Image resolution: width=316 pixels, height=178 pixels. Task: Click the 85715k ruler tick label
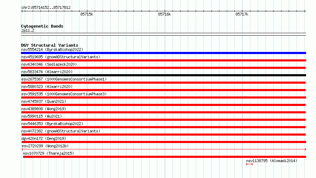point(87,14)
